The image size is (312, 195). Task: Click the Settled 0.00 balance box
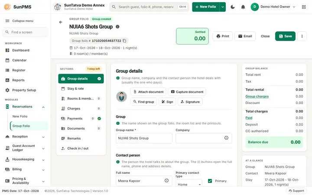(192, 36)
